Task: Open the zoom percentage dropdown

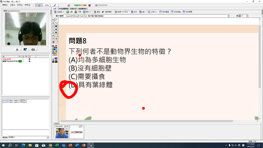Action: coord(126,12)
